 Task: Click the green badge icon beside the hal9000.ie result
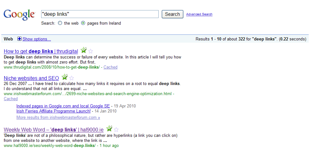(x=109, y=129)
